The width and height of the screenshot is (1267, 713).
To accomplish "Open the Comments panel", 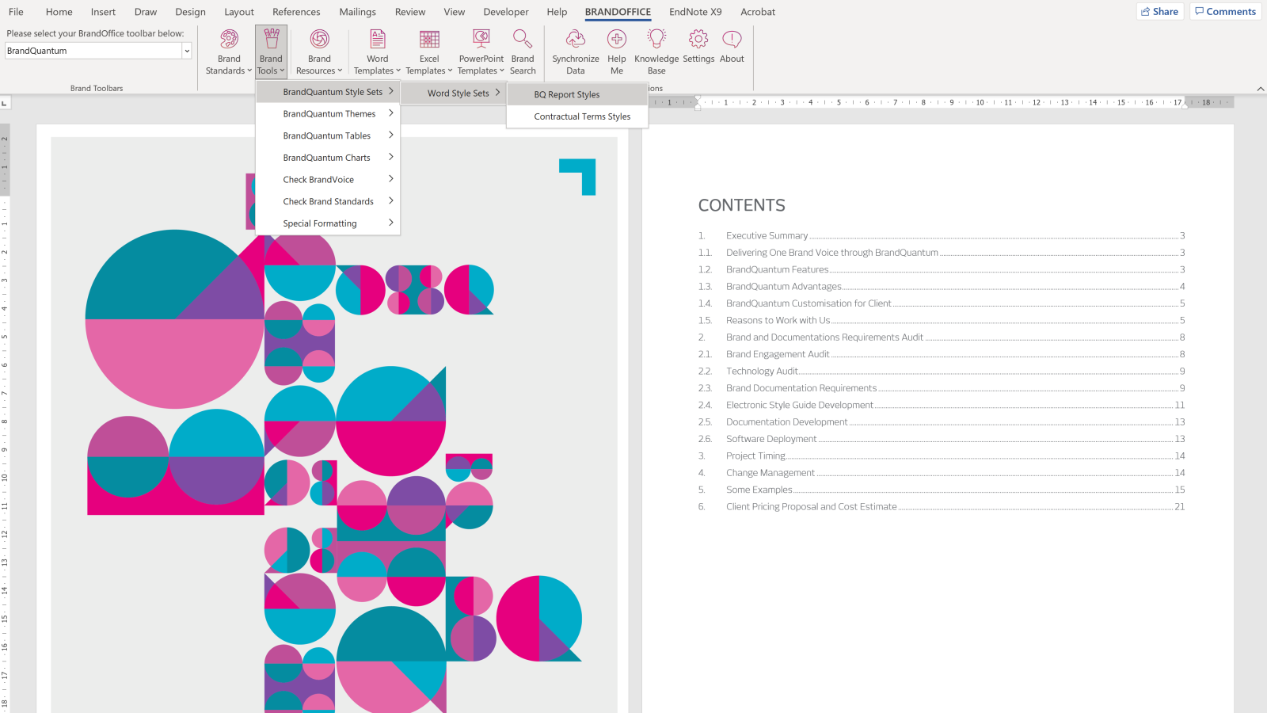I will (1225, 11).
